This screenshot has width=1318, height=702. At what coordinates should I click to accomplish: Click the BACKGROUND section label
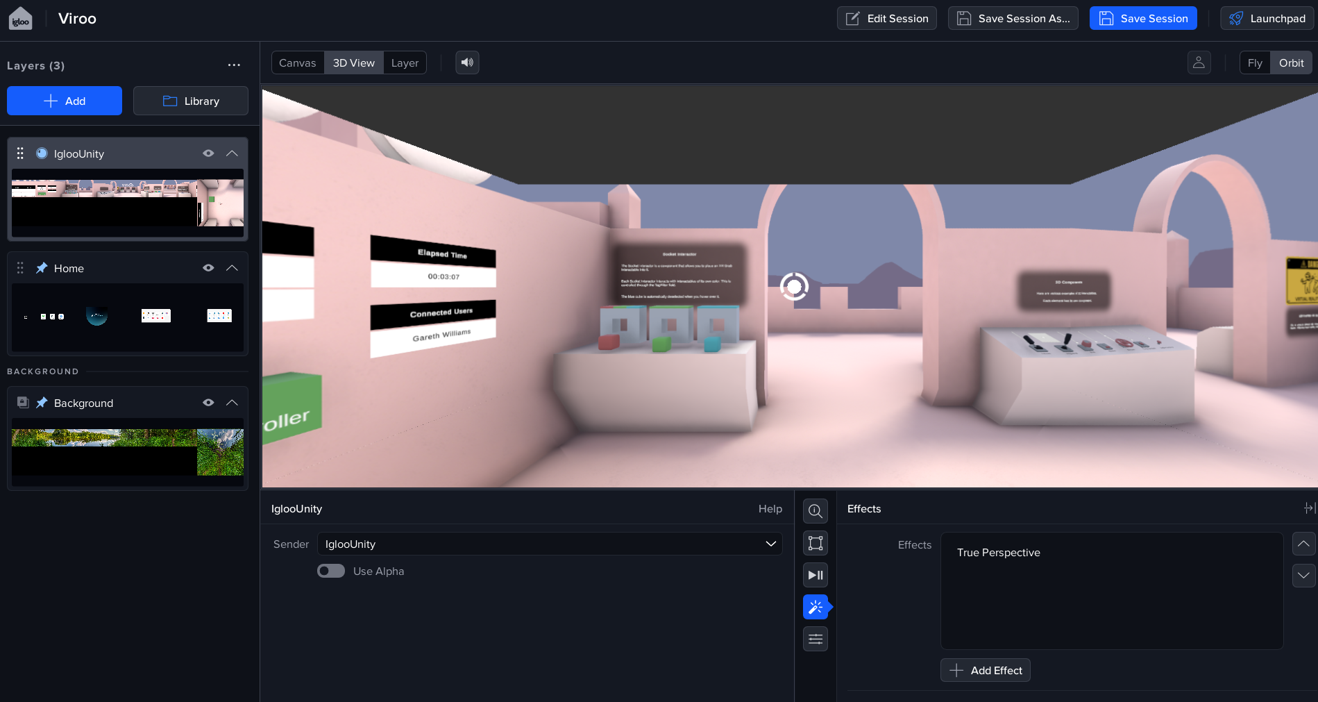point(42,371)
